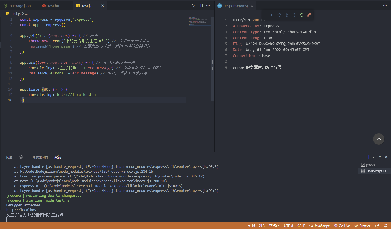Open the 调试控制台 panel tab

40,157
